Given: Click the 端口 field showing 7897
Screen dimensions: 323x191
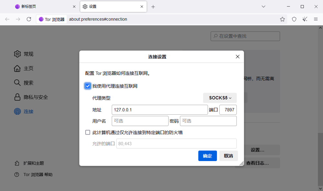Looking at the screenshot, I should tap(228, 110).
